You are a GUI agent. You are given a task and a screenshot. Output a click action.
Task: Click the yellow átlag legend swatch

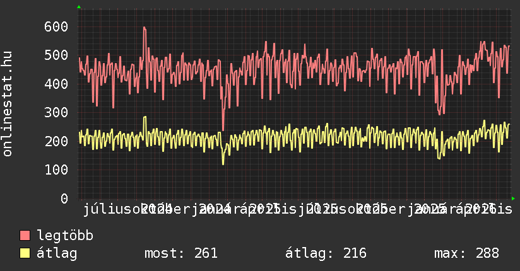point(25,253)
